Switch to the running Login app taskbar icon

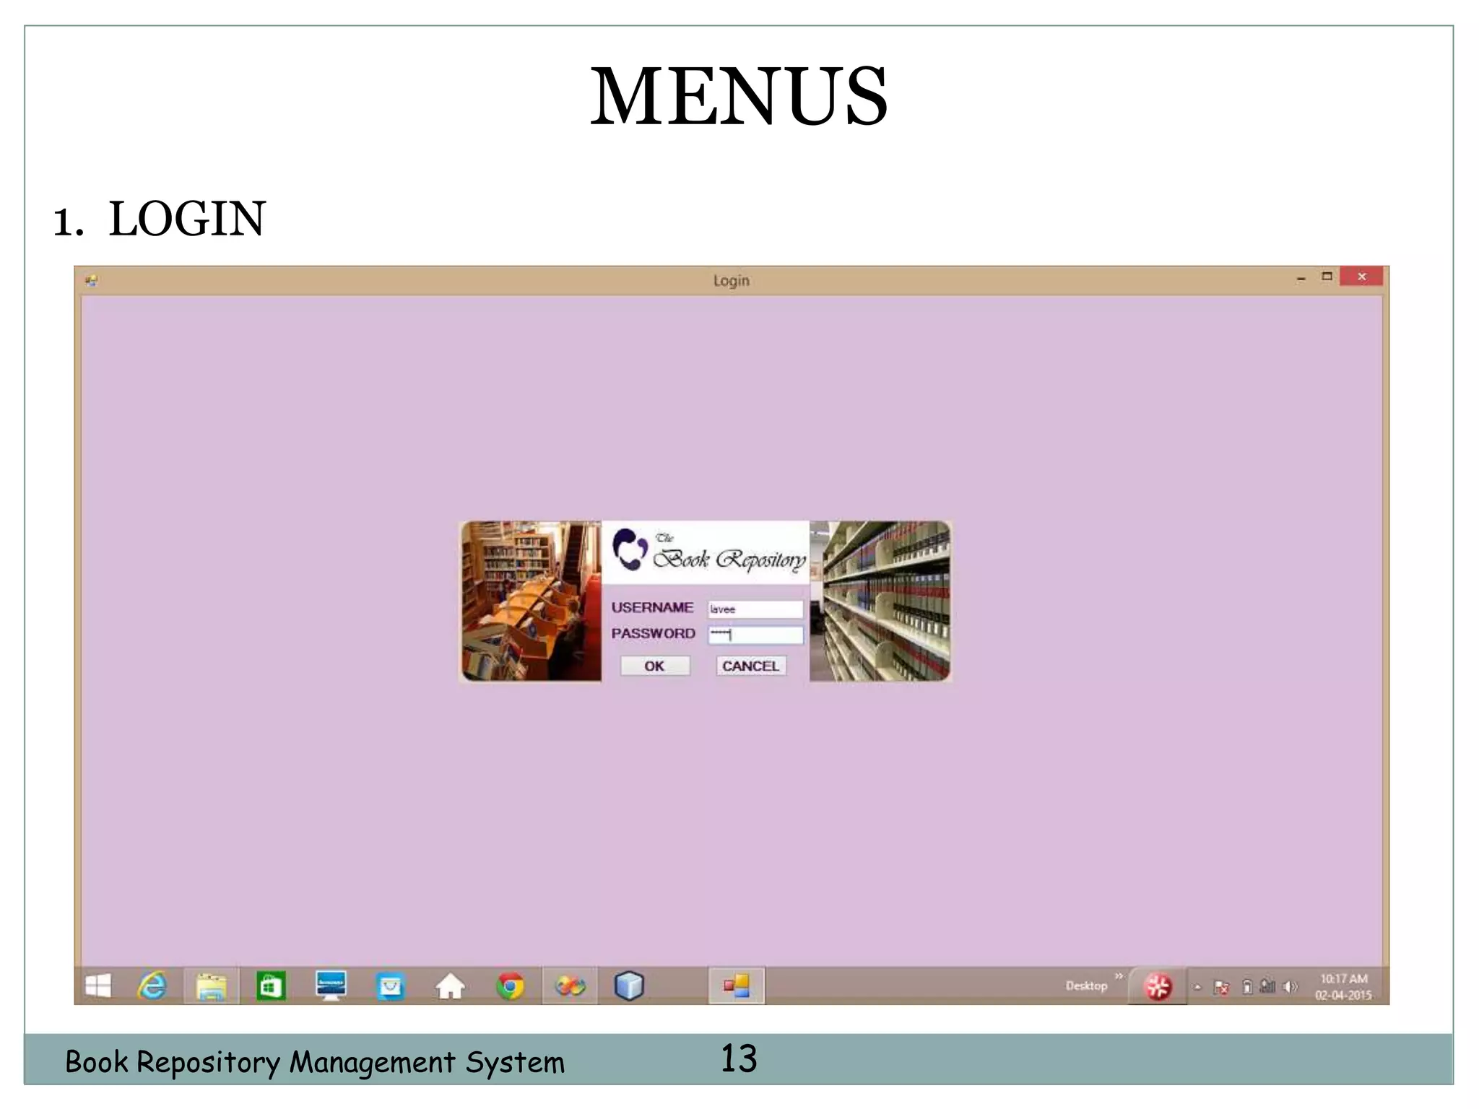point(737,986)
